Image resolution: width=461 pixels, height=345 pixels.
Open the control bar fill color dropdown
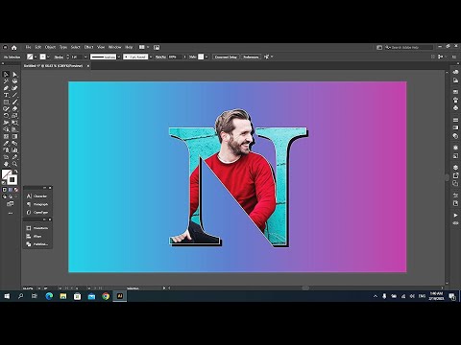pyautogui.click(x=36, y=57)
